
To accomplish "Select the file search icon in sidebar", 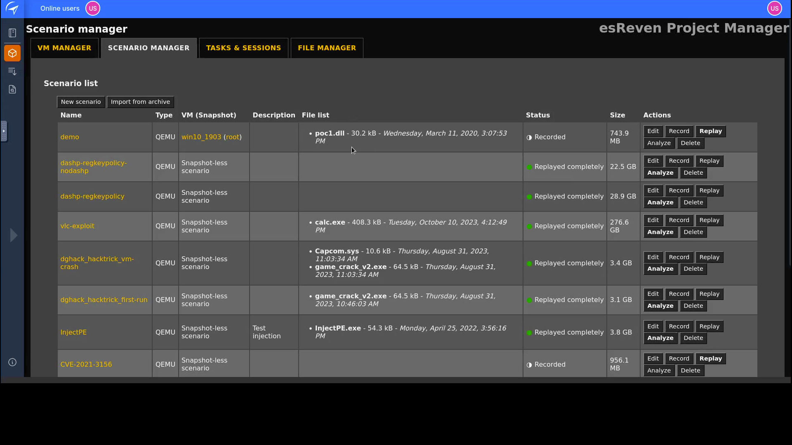I will click(12, 89).
